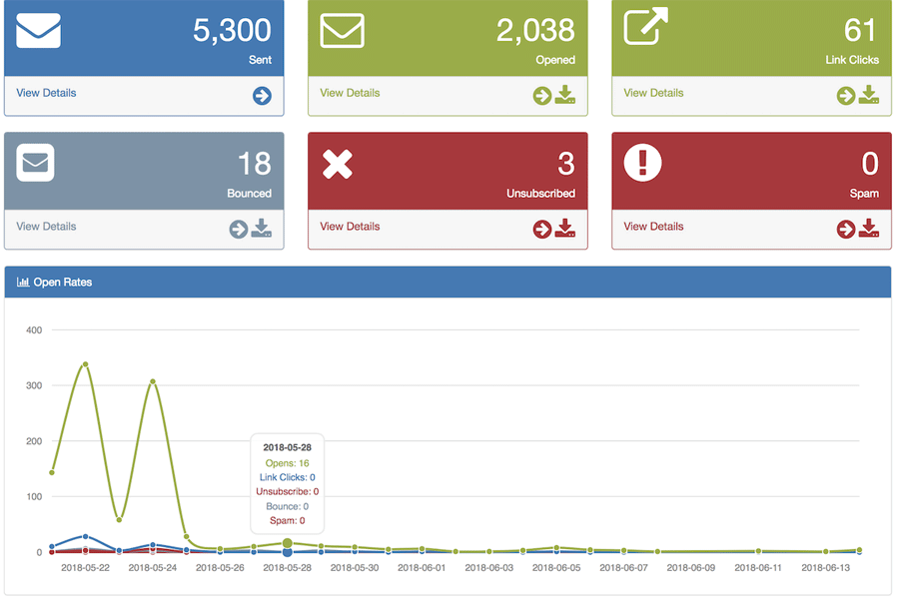The image size is (899, 600).
Task: Click the 2018-05-28 opens data point
Action: (288, 543)
